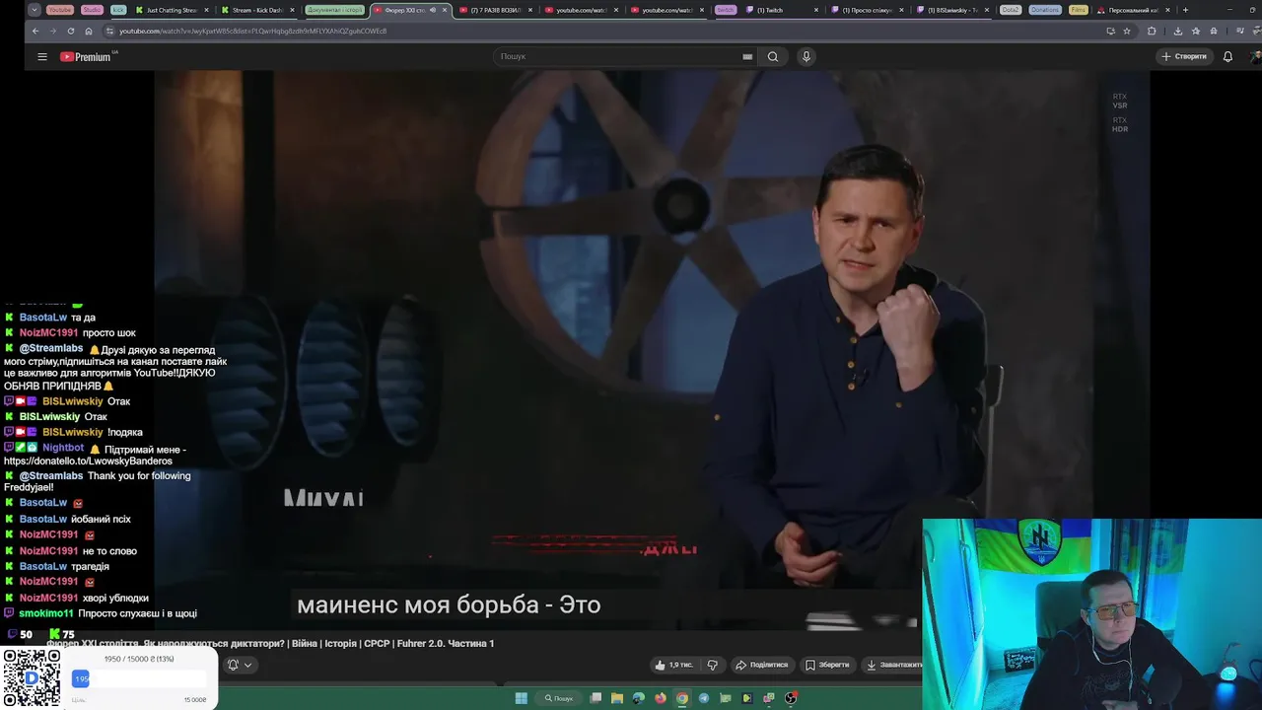Image resolution: width=1262 pixels, height=710 pixels.
Task: Click the donation goal progress bar
Action: (140, 678)
